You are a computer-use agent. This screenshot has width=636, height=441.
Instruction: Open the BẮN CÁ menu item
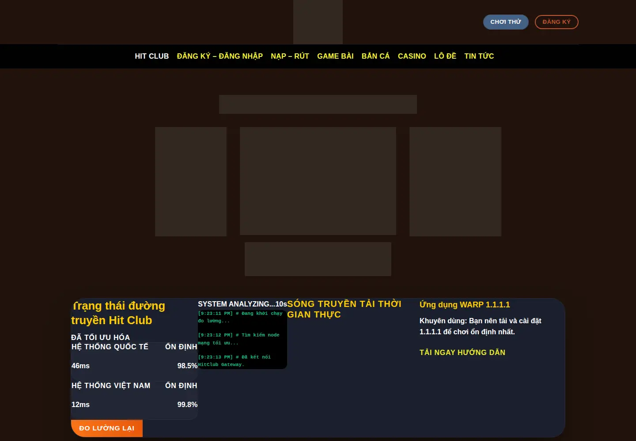[x=376, y=56]
